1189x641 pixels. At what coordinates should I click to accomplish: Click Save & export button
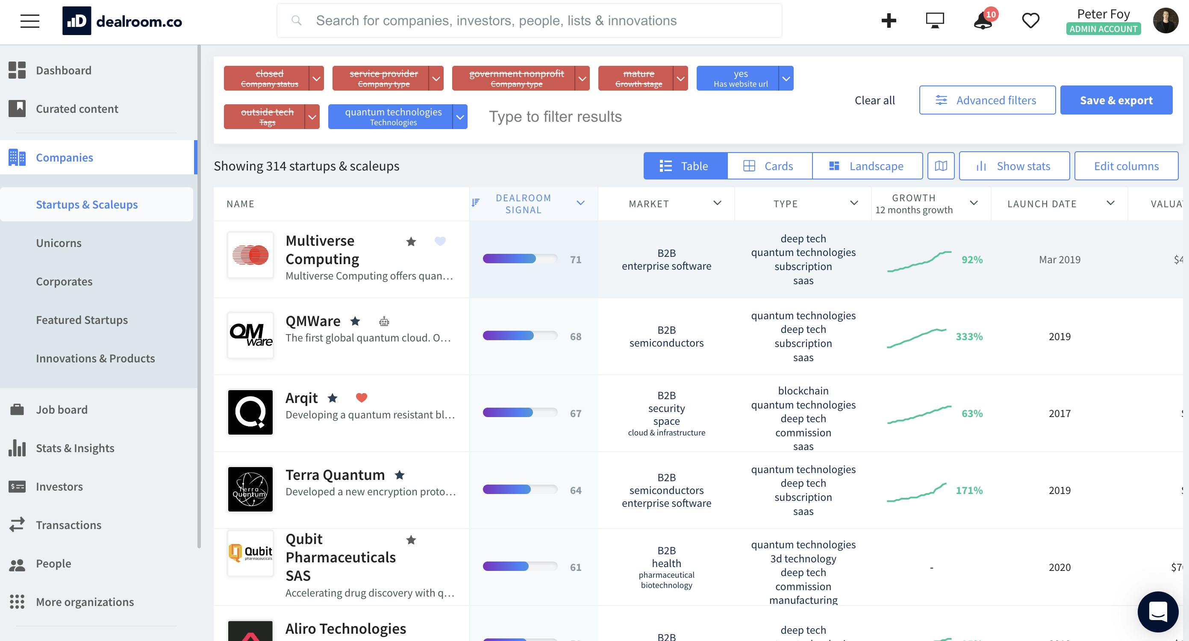pyautogui.click(x=1116, y=100)
